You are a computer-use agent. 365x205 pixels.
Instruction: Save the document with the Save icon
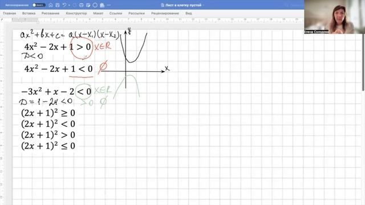point(58,5)
